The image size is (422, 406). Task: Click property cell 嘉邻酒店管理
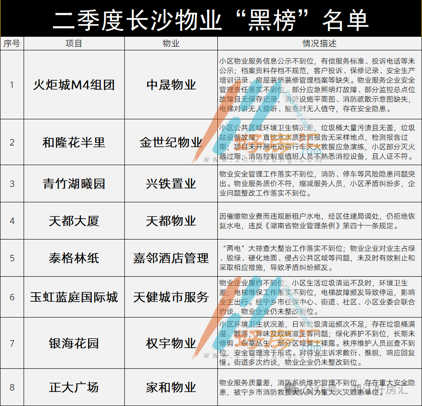171,258
